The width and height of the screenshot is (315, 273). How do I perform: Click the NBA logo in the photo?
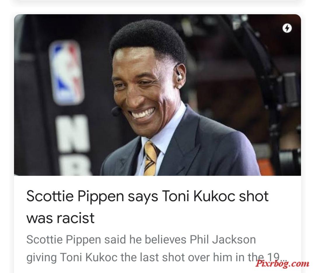66,72
